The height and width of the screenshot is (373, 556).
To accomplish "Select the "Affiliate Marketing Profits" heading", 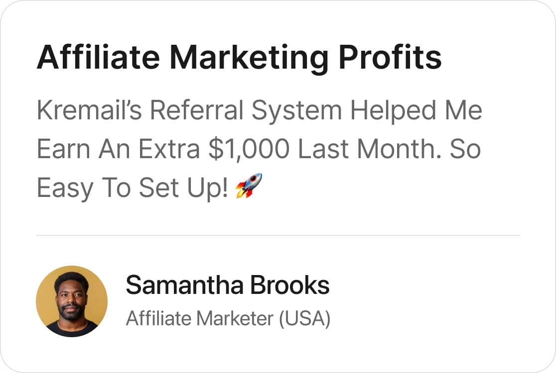I will 239,58.
